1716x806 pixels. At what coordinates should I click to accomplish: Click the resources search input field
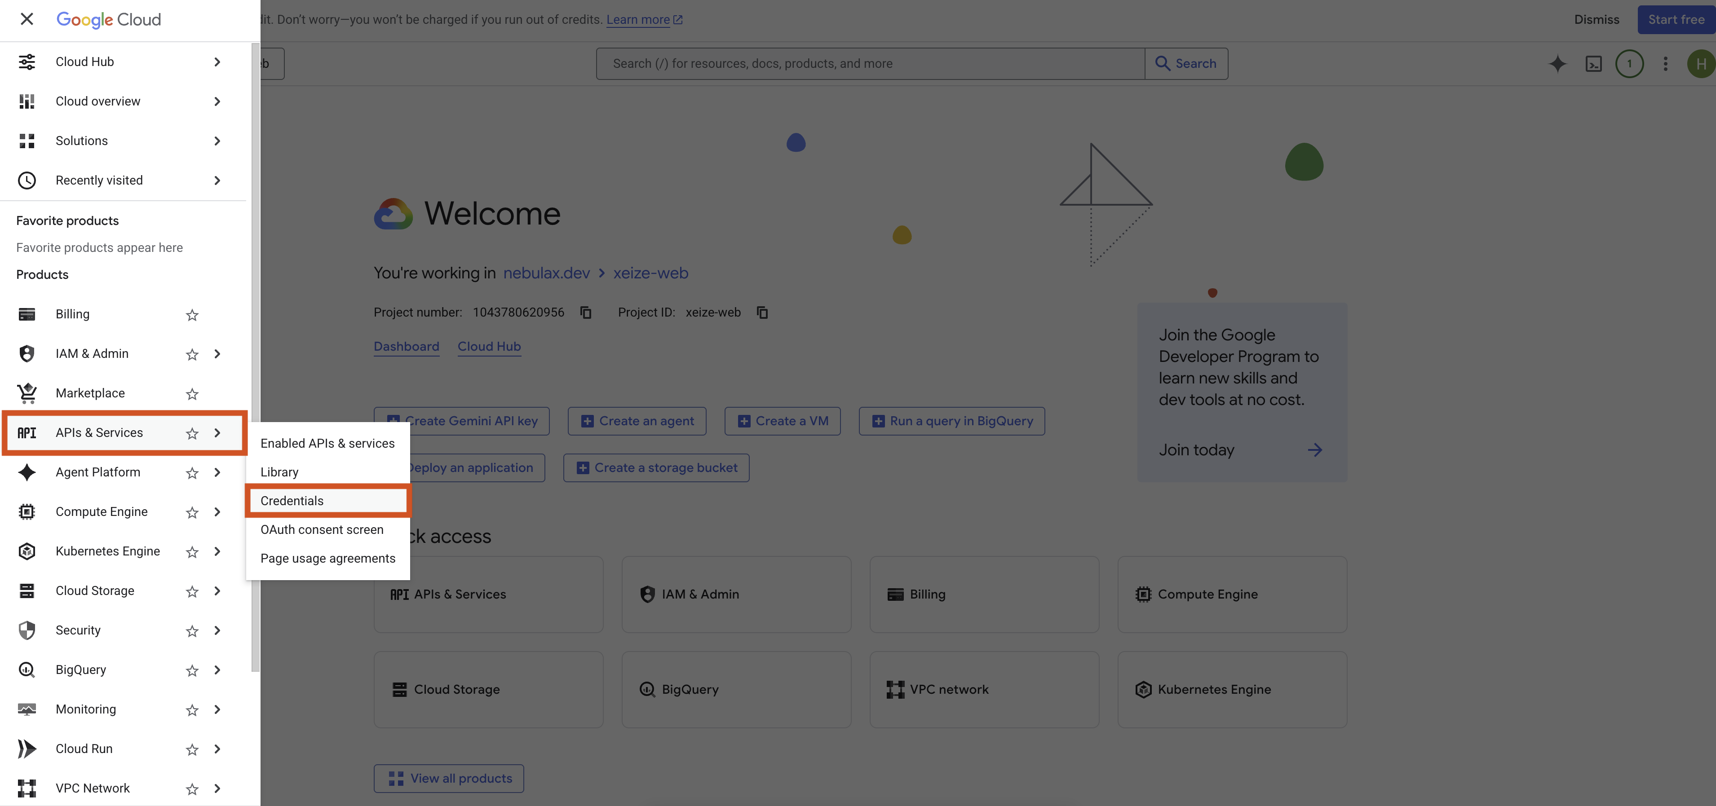[x=870, y=64]
